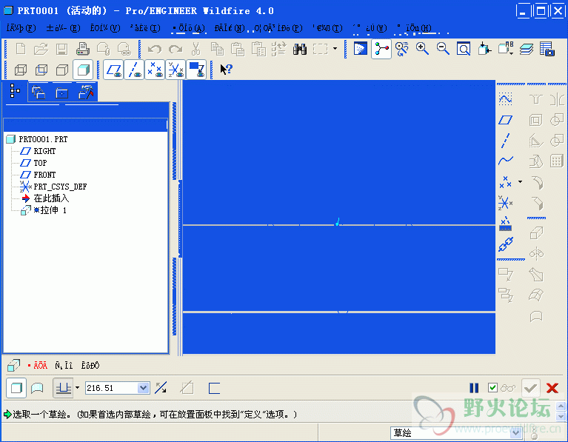Click the Datum Plane tool icon

coord(505,119)
